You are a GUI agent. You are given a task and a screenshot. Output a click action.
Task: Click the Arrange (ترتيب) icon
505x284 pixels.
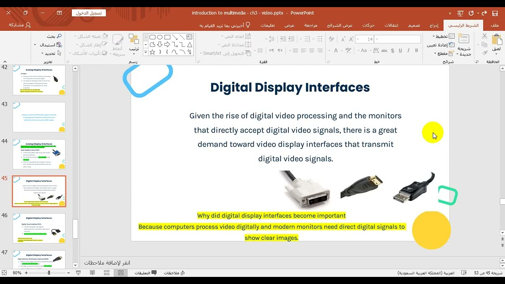point(134,39)
